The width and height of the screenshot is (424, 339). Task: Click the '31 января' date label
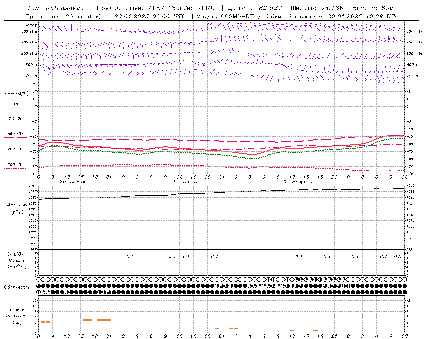(x=185, y=182)
